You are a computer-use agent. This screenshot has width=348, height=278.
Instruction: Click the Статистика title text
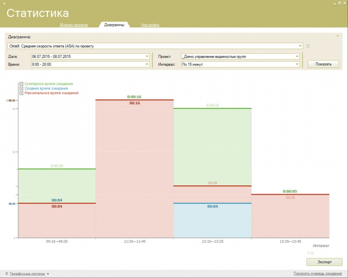[x=38, y=13]
